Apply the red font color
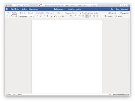Image resolution: width=135 pixels, height=102 pixels. [59, 16]
